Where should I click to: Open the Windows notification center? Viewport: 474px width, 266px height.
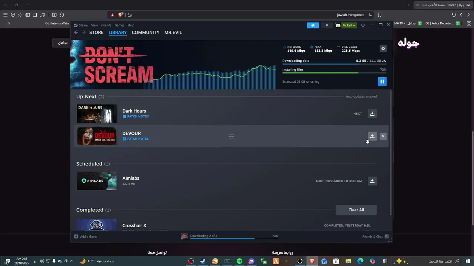pos(7,261)
